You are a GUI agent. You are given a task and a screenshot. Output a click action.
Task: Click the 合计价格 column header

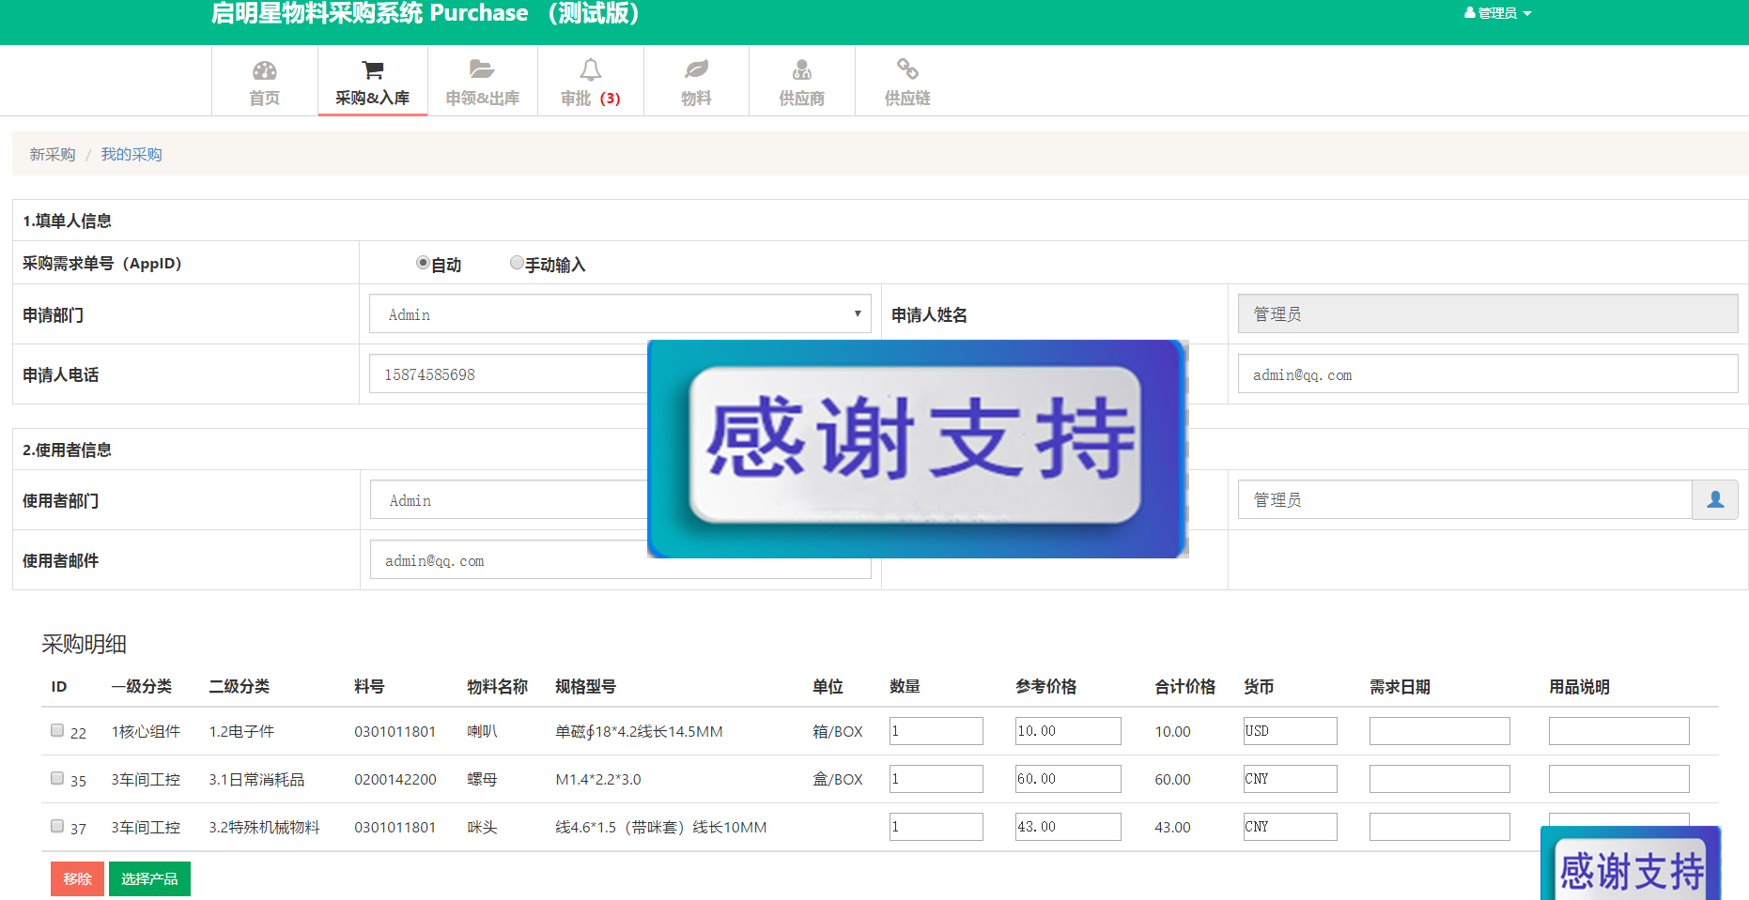pyautogui.click(x=1185, y=687)
